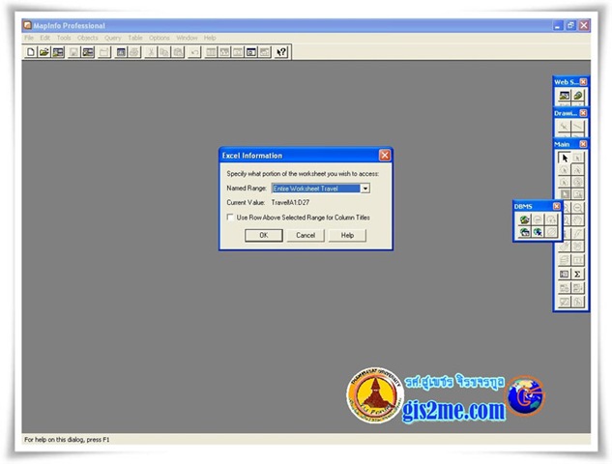Open the Objects menu
Viewport: 612px width, 464px height.
(x=87, y=38)
